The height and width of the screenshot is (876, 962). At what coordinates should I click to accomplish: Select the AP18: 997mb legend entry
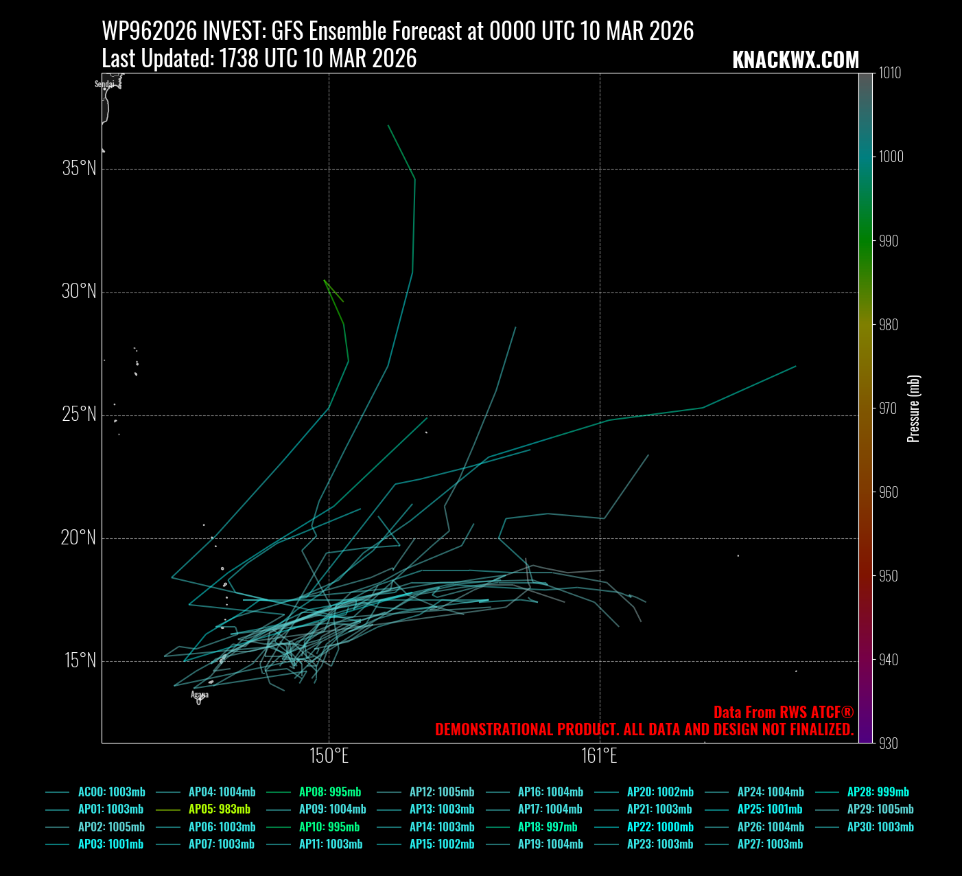[547, 827]
